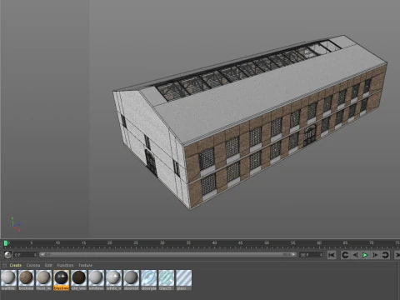
Task: Click frame 25 on the timeline ruler
Action: point(136,243)
